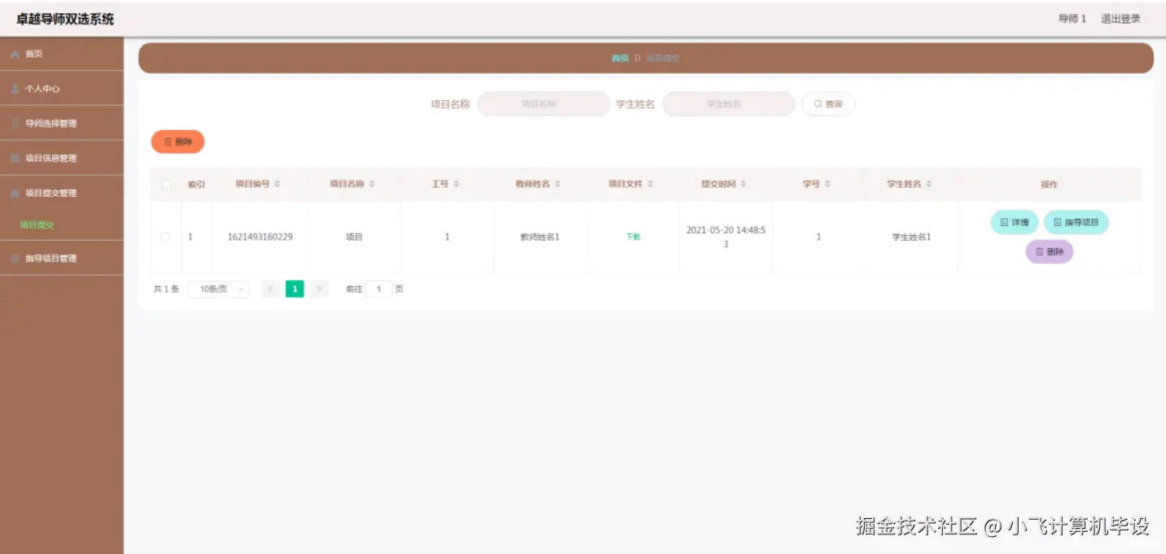Collapse 项目提交管理 in the sidebar
The height and width of the screenshot is (554, 1166).
62,193
